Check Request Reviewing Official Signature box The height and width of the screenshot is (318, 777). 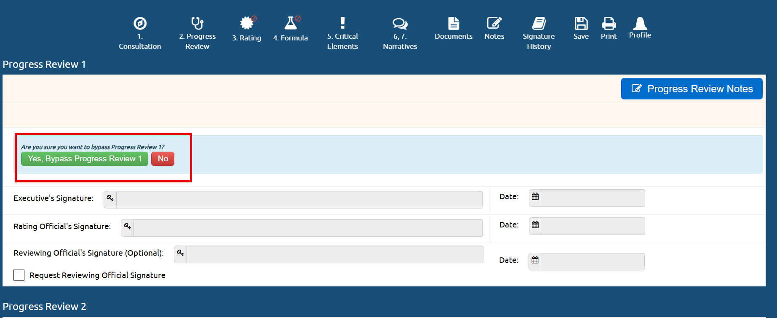(19, 275)
